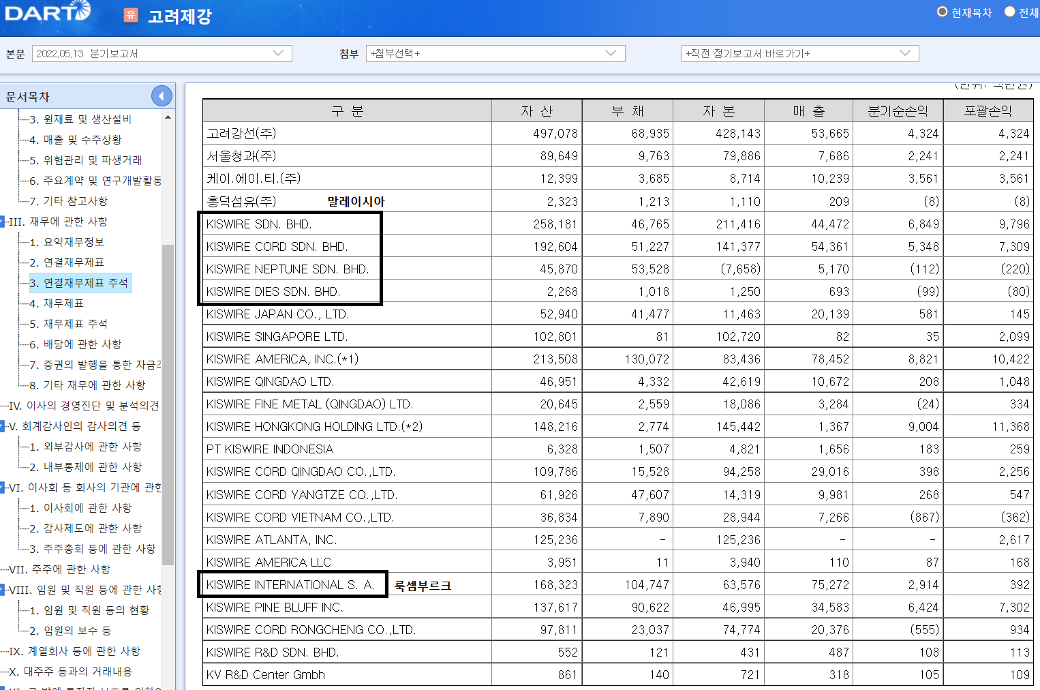Click the orange 유 market badge icon
Image resolution: width=1040 pixels, height=690 pixels.
[x=131, y=15]
